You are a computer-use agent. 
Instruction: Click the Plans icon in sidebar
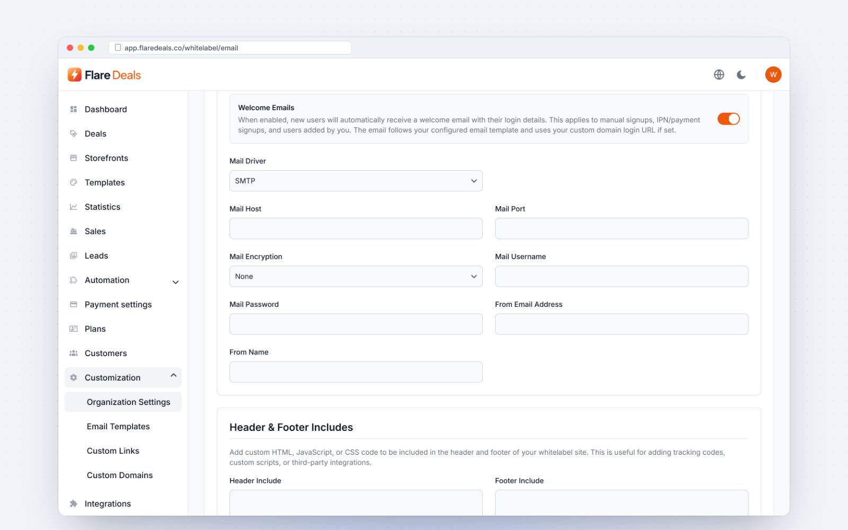(x=74, y=329)
